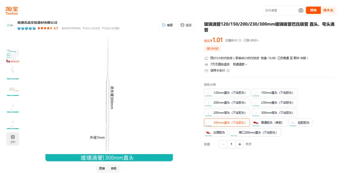Screen dimensions: 343x179
Task: Click the orange 搜索 search button
Action: click(x=313, y=10)
